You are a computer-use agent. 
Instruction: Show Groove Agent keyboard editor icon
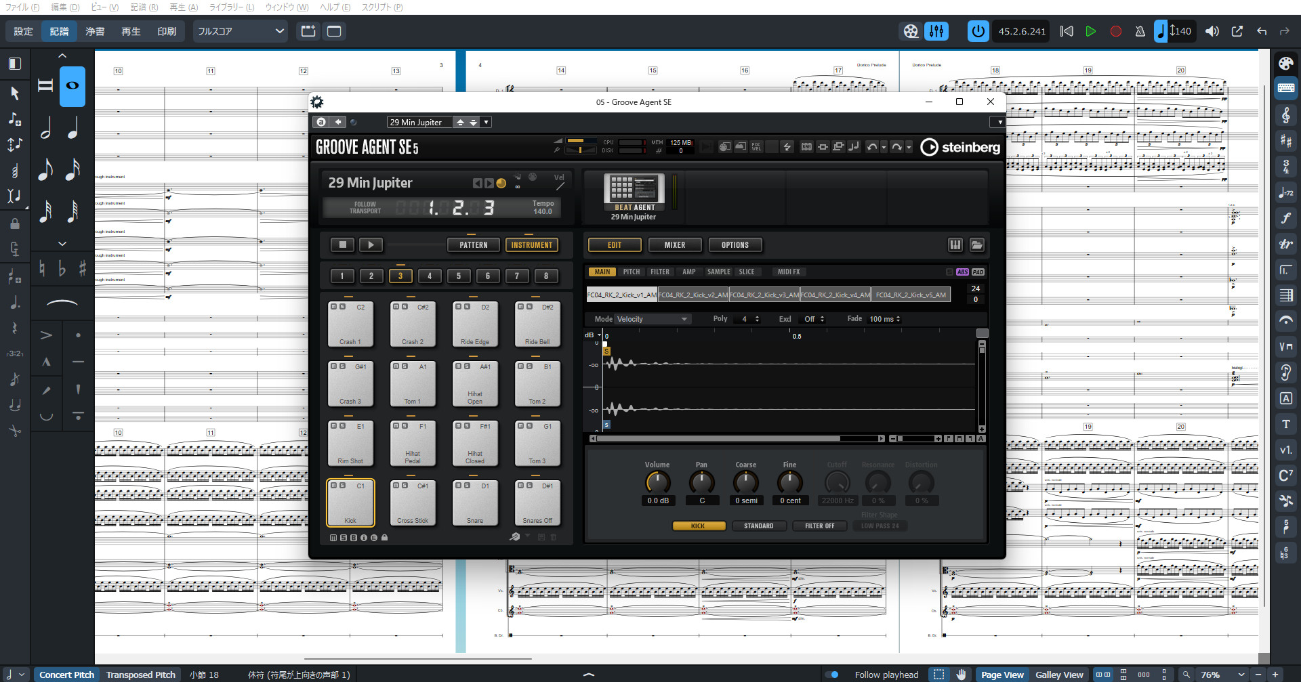(x=955, y=245)
